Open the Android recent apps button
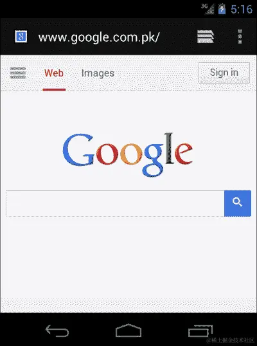The height and width of the screenshot is (346, 257). [x=200, y=331]
